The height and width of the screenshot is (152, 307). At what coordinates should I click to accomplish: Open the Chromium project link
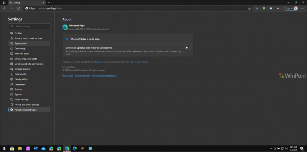point(99,62)
